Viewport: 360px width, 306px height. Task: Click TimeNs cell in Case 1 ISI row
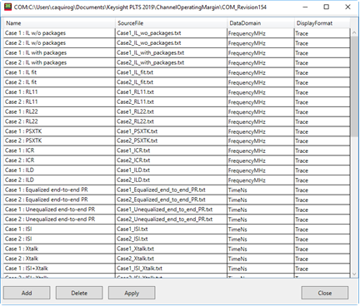pos(261,229)
